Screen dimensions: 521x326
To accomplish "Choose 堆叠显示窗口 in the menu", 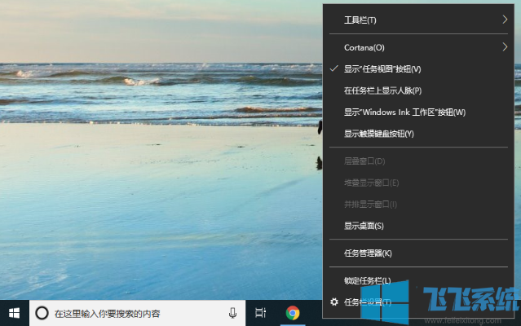I will tap(371, 183).
